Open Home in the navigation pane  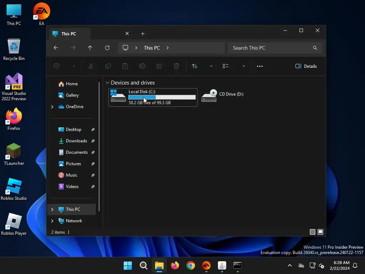72,84
